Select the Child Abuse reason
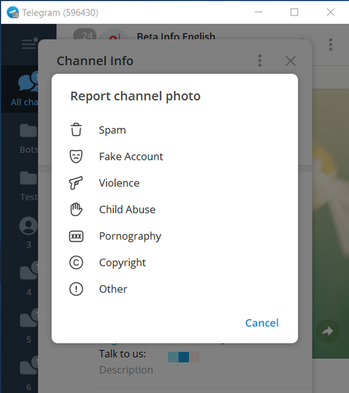 click(x=127, y=210)
